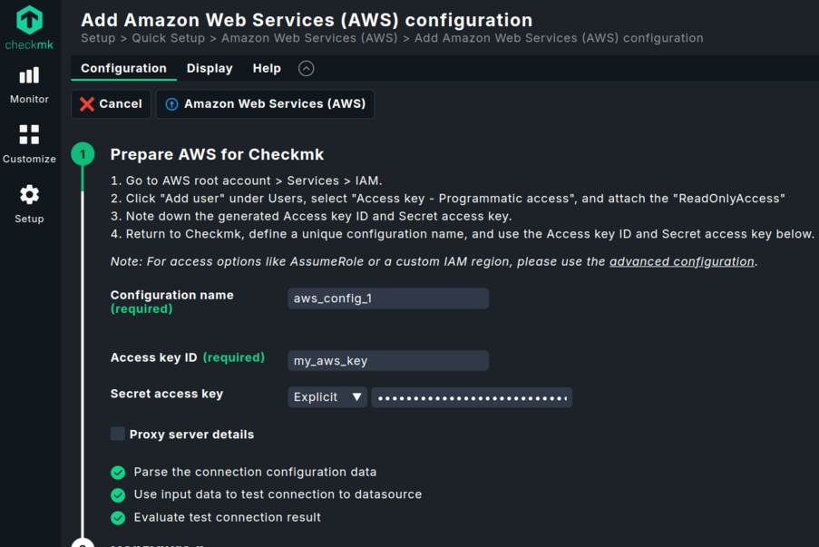Open the Customize sidebar menu
The width and height of the screenshot is (819, 547).
pos(29,144)
